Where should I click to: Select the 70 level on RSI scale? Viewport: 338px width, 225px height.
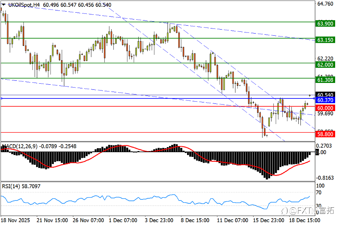(318, 193)
